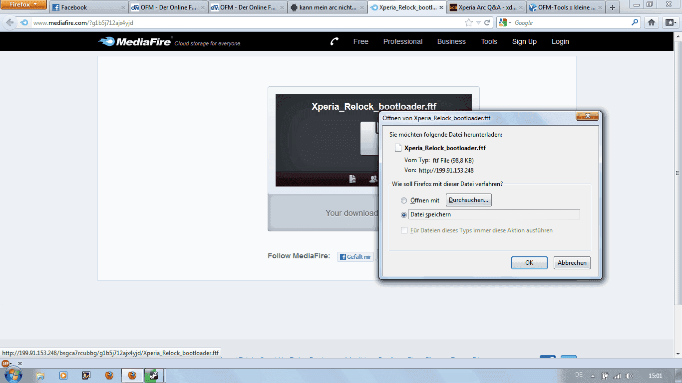Click the Durchsuchen... button
Screen dimensions: 682x383
(x=469, y=200)
